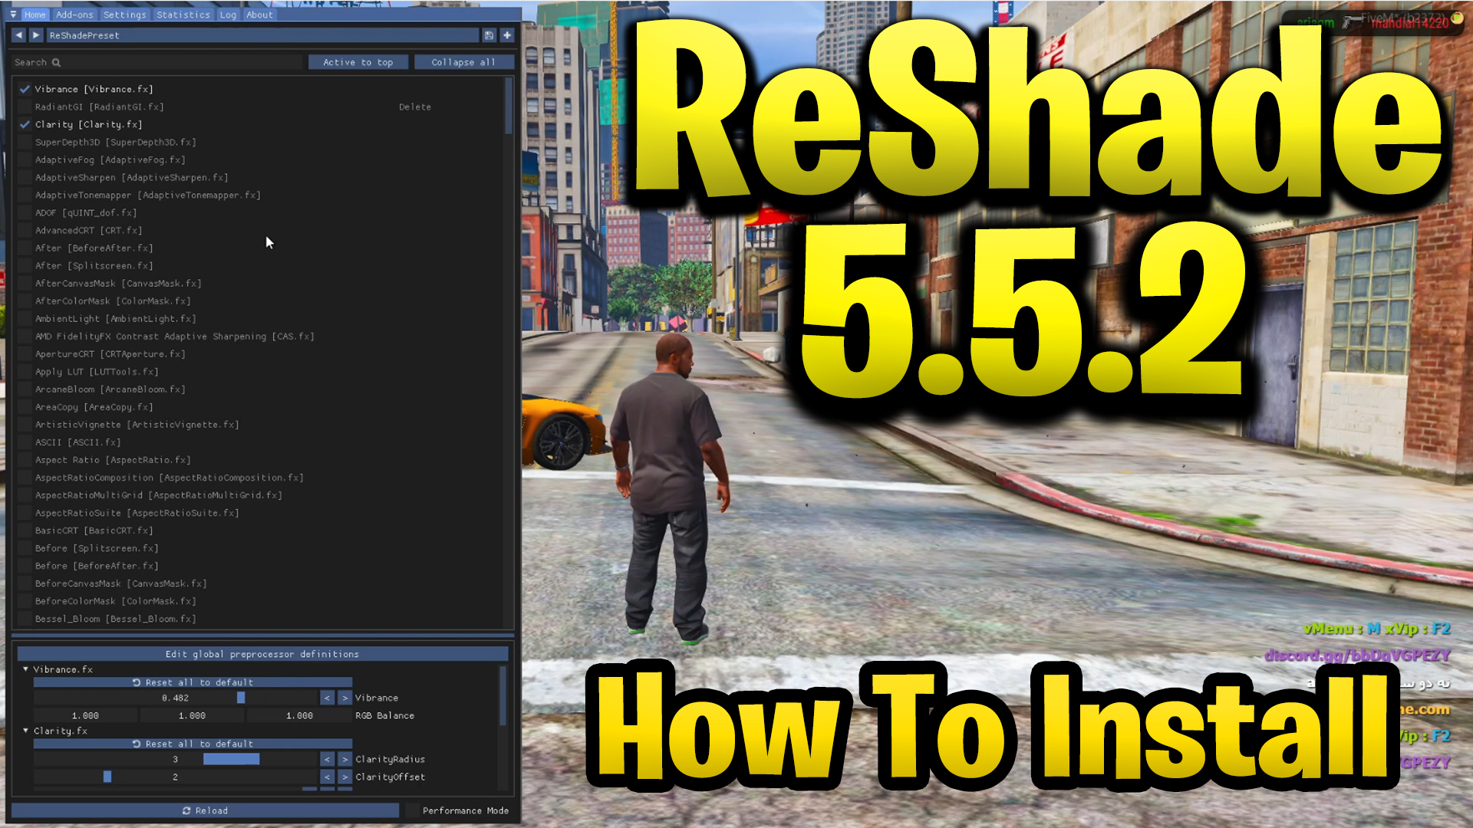Click Active to top button
The height and width of the screenshot is (828, 1473).
359,61
